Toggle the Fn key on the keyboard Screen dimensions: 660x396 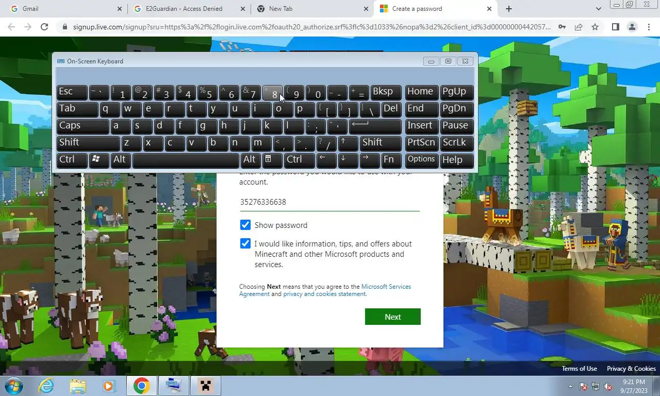[391, 160]
